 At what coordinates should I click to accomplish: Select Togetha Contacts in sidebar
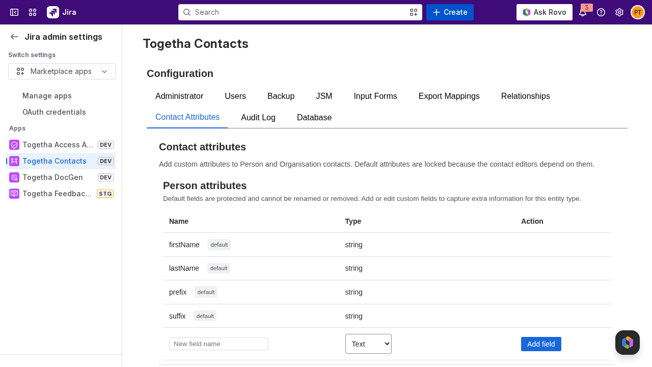(61, 161)
